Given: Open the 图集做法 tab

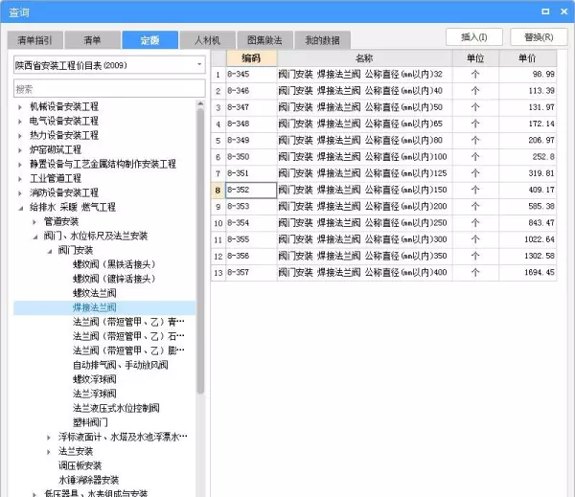Looking at the screenshot, I should (264, 40).
